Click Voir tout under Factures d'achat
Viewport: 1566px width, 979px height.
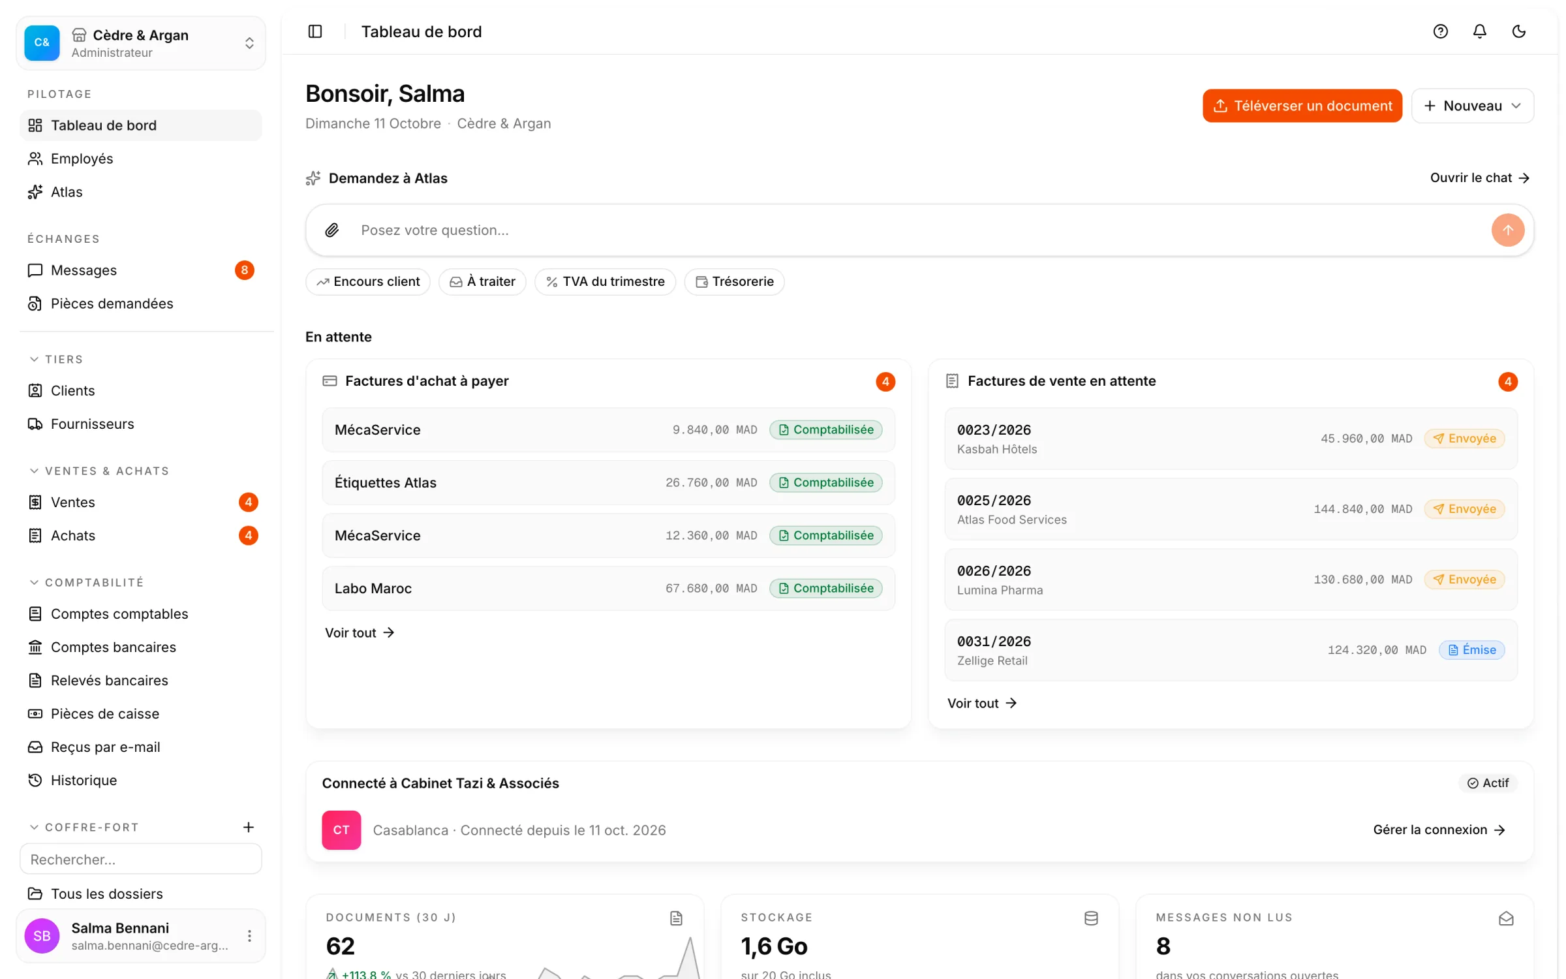click(360, 632)
